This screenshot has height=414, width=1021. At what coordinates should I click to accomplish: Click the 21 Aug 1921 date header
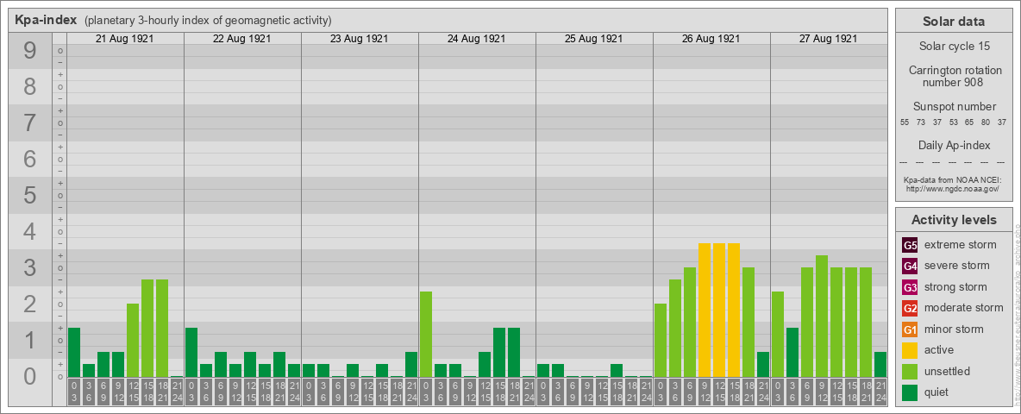(125, 39)
